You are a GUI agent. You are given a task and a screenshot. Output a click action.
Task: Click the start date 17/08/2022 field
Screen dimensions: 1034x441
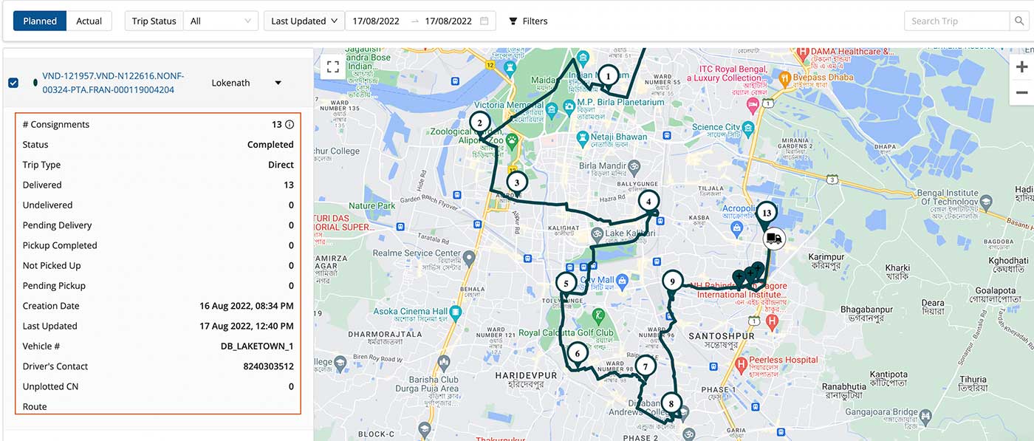coord(376,21)
